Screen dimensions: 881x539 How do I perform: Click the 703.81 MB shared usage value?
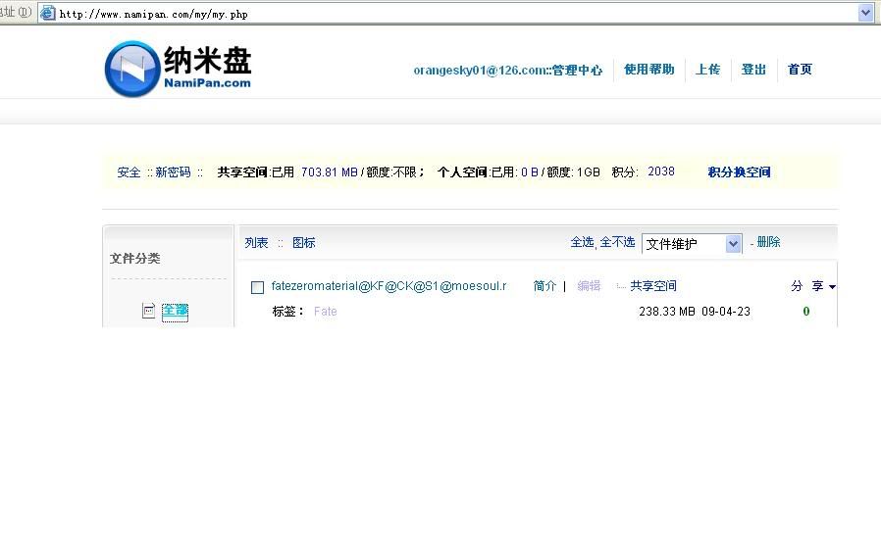coord(330,171)
